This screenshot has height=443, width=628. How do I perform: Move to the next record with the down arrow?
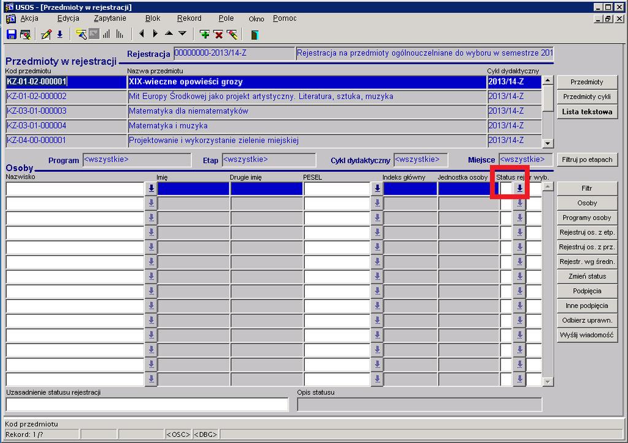[183, 34]
